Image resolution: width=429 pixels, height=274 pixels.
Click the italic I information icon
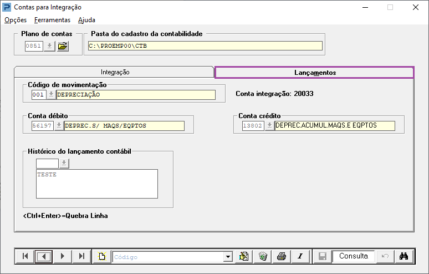300,256
